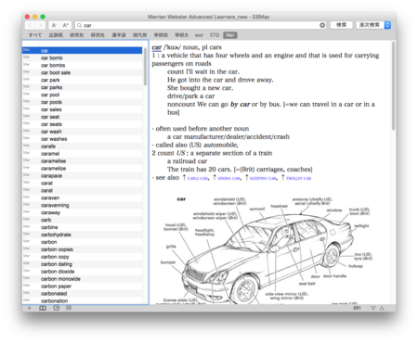Screen dimensions: 418x343
Task: Select the 'car pool' entry
Action: pyautogui.click(x=82, y=95)
